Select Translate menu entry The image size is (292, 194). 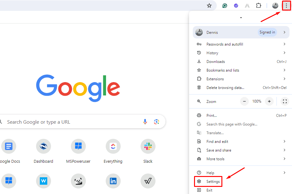[x=241, y=133]
